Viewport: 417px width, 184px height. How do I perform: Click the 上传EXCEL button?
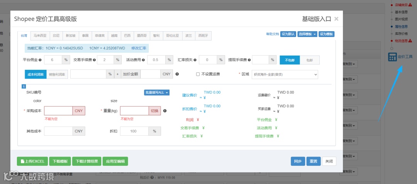coord(32,161)
